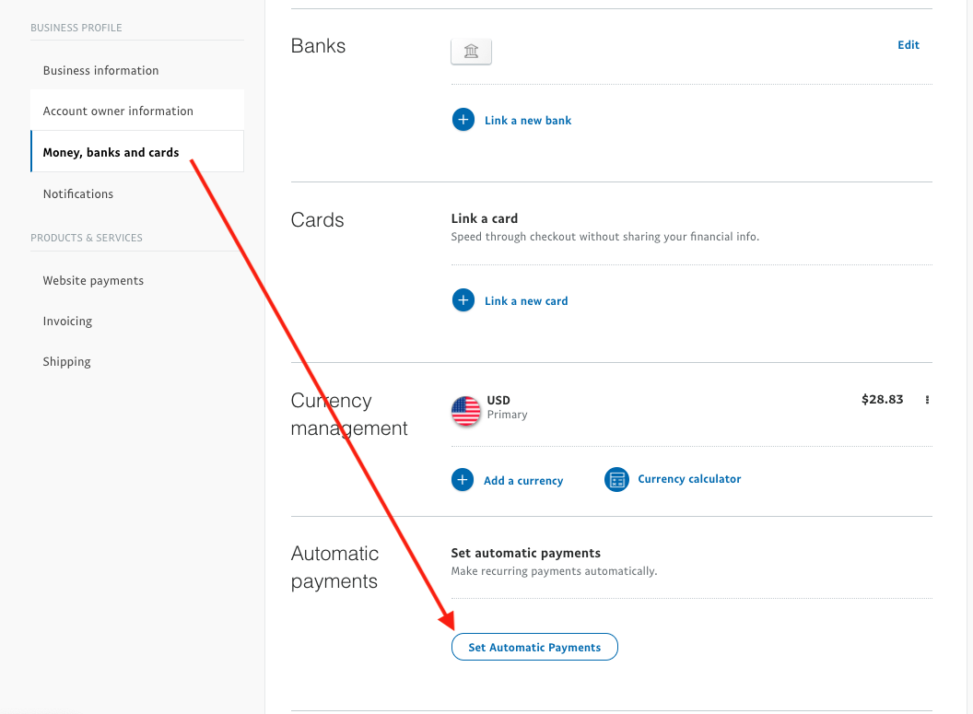
Task: Open the Currency calculator link
Action: tap(689, 479)
